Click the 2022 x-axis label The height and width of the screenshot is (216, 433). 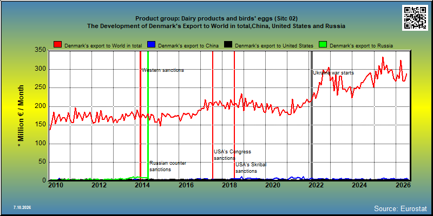click(316, 185)
